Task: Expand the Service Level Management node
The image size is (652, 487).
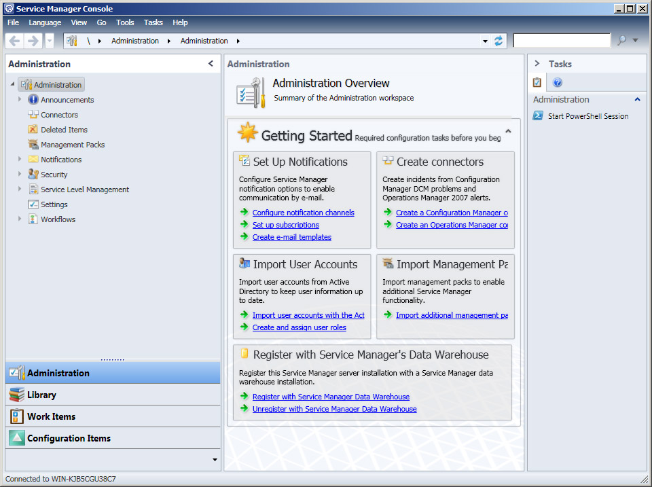Action: [x=20, y=190]
